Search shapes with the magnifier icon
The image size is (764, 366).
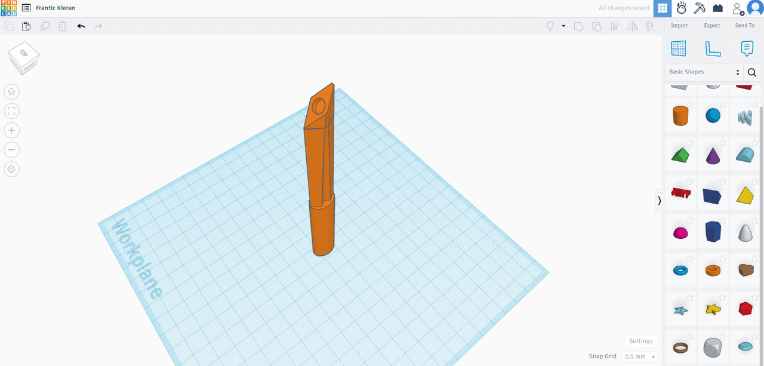[752, 72]
